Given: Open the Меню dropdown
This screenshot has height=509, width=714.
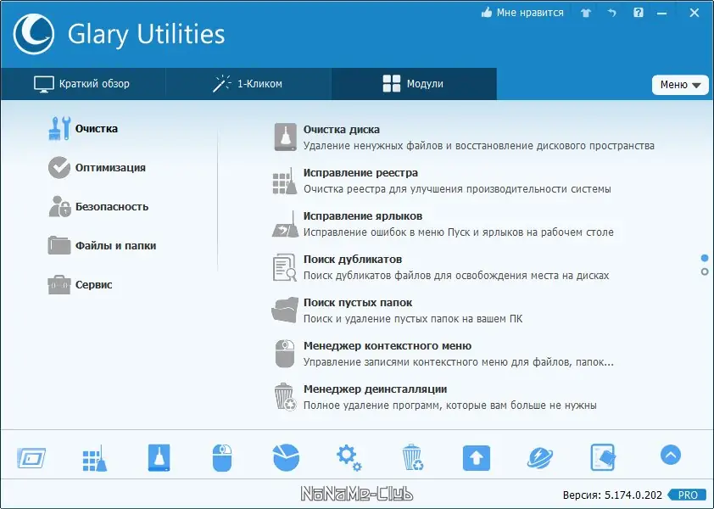Looking at the screenshot, I should (x=679, y=84).
